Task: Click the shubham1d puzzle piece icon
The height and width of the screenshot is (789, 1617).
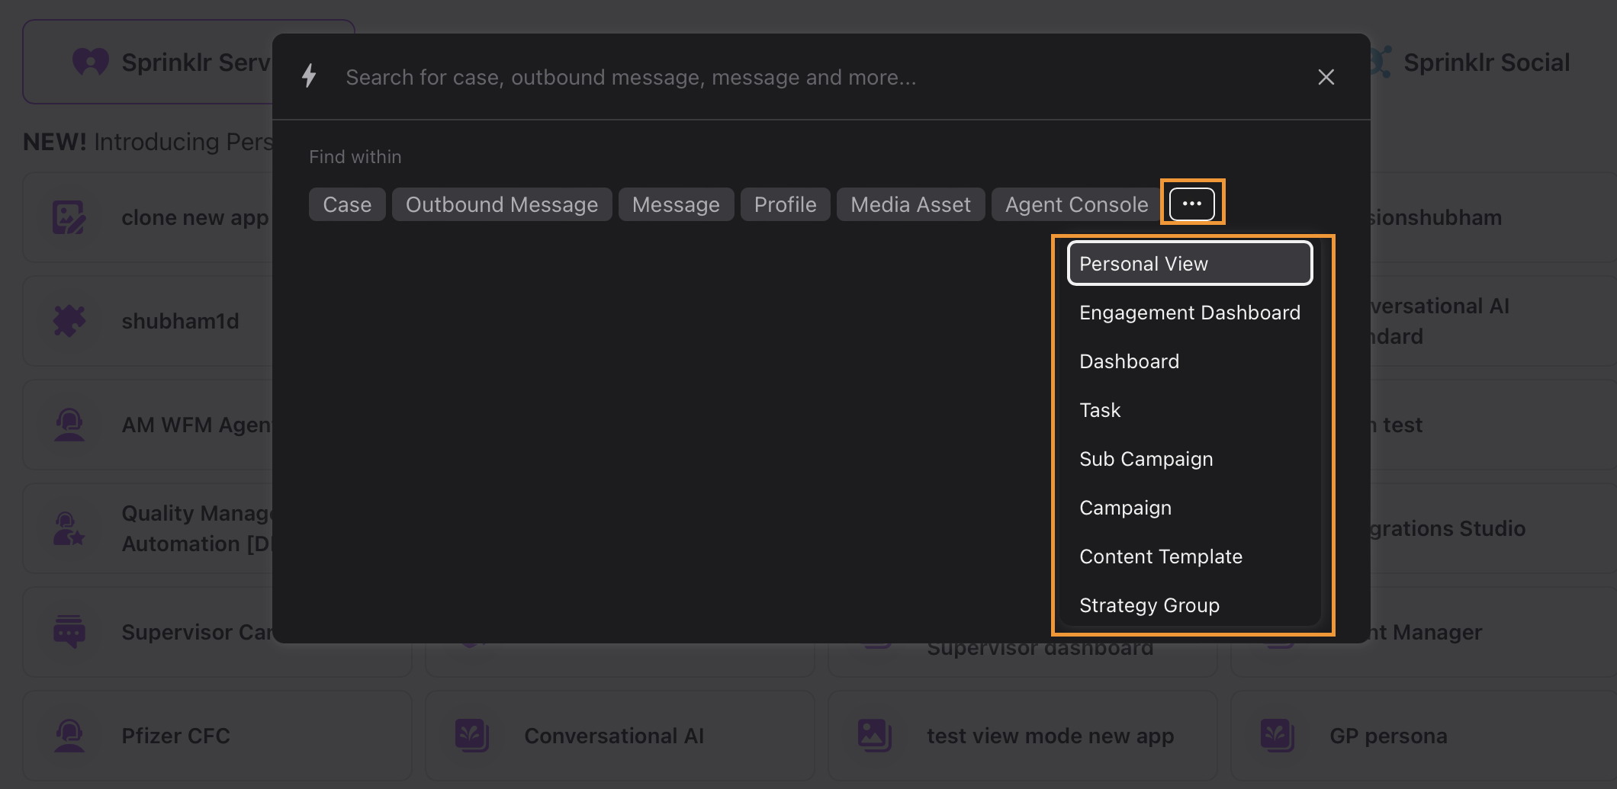Action: 69,321
